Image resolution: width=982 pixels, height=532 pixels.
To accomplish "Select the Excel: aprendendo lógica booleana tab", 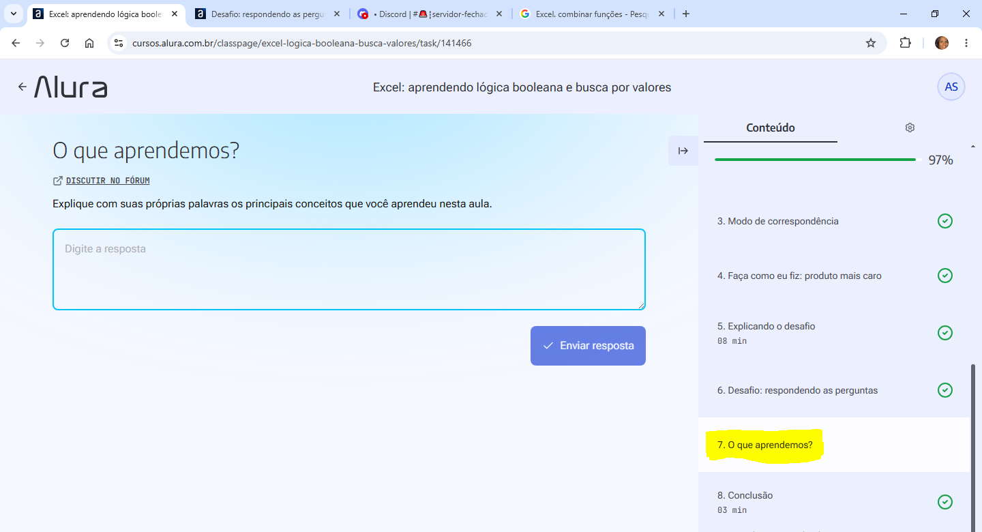I will coord(106,14).
